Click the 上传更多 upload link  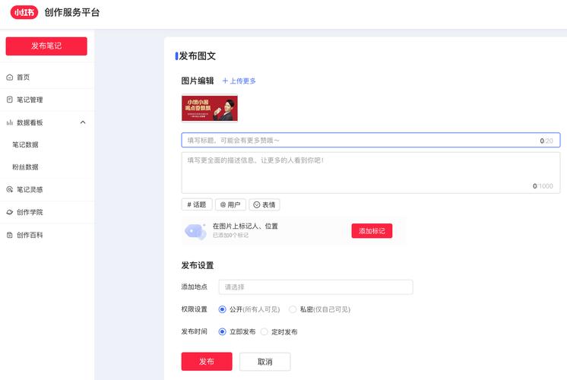(x=239, y=81)
